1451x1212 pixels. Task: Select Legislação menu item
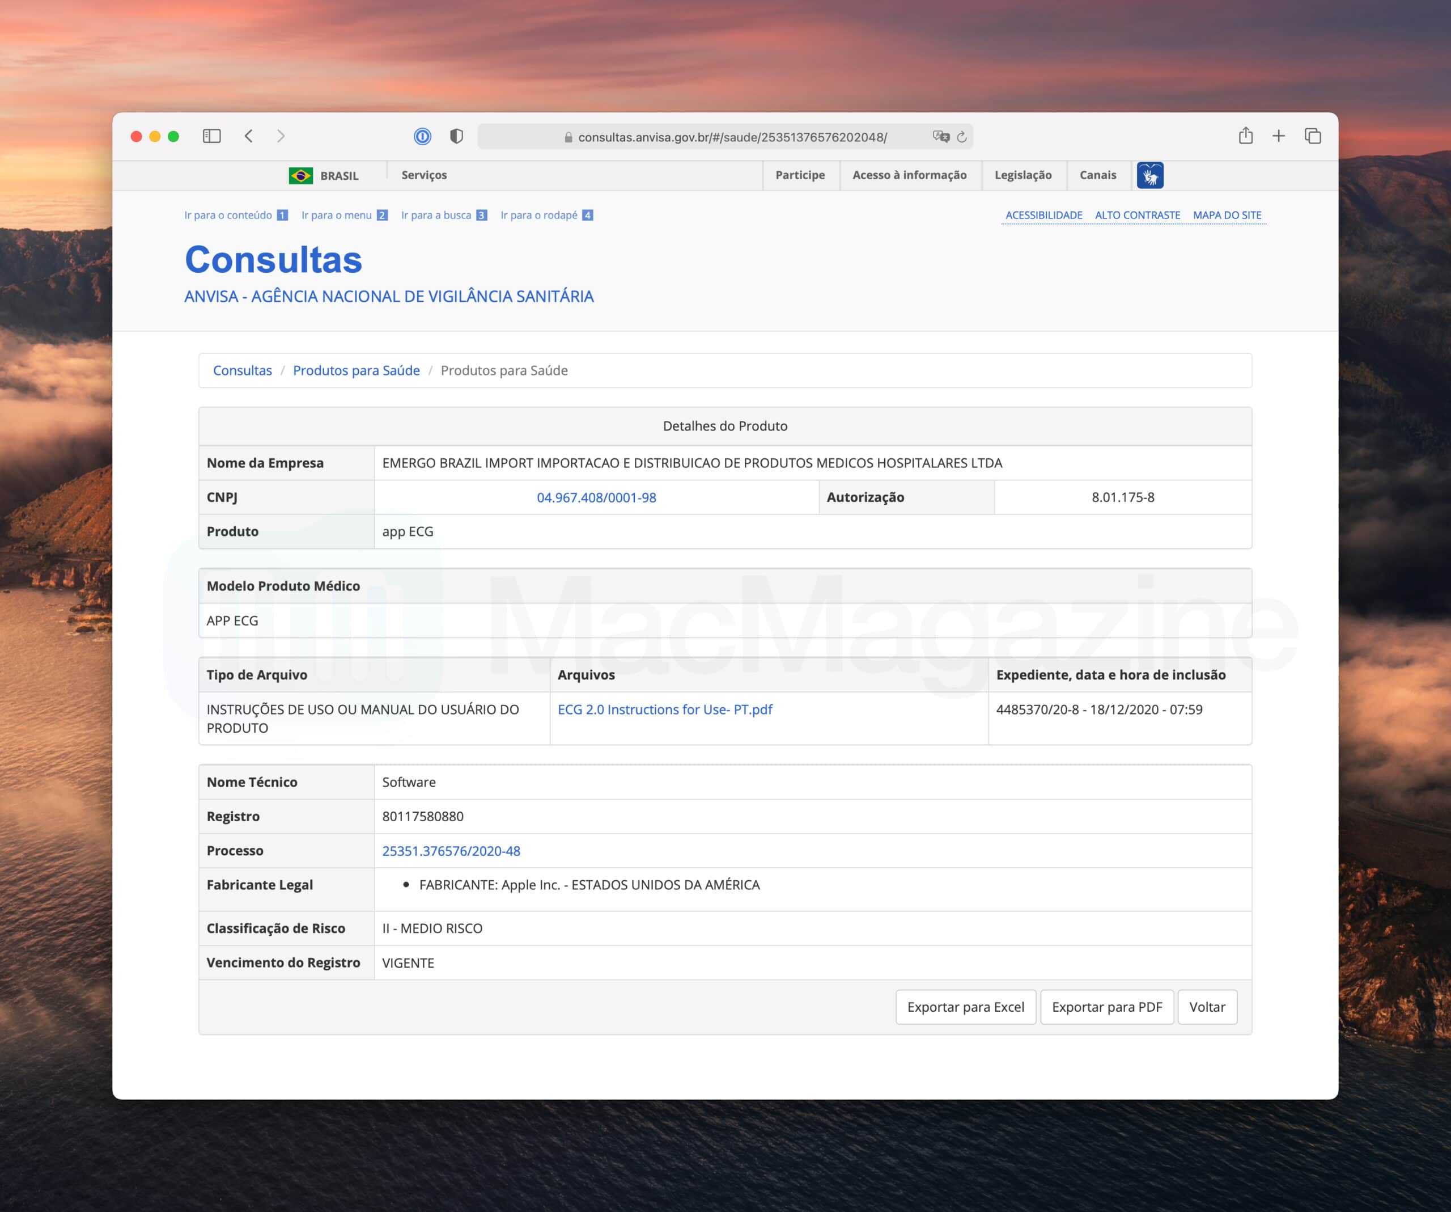pos(1022,175)
